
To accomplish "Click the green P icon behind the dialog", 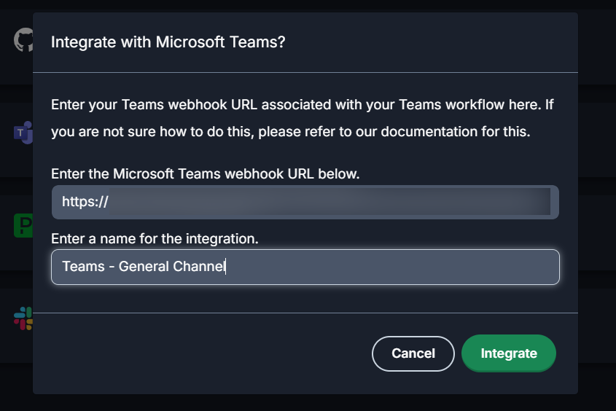I will coord(23,226).
